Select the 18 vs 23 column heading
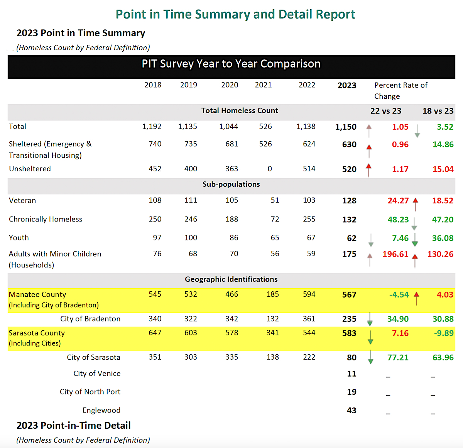Viewport: 463px width, 448px height. 438,111
